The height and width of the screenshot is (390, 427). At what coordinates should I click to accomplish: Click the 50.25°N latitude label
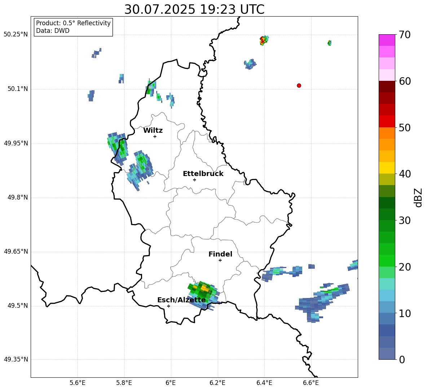[16, 35]
